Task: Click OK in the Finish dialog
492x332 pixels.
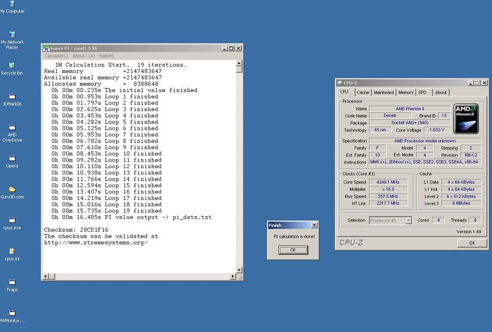Action: (293, 250)
